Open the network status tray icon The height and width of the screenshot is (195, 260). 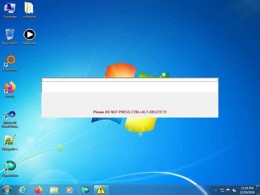[222, 190]
